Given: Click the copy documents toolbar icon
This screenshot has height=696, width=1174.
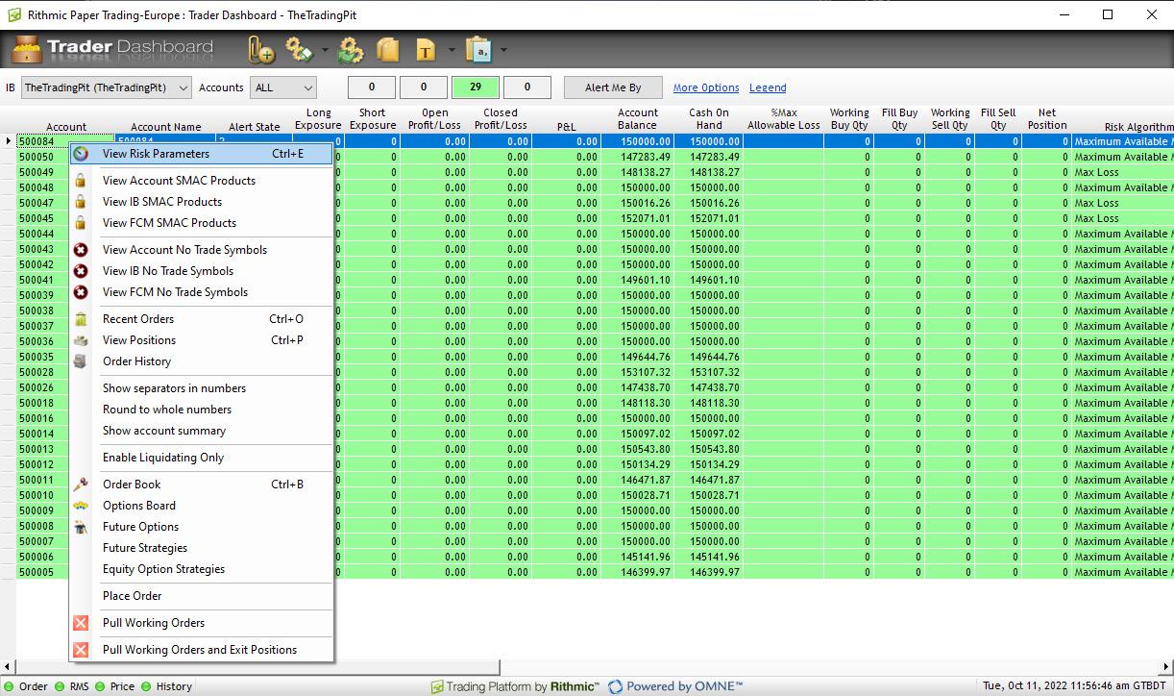Looking at the screenshot, I should (x=387, y=49).
